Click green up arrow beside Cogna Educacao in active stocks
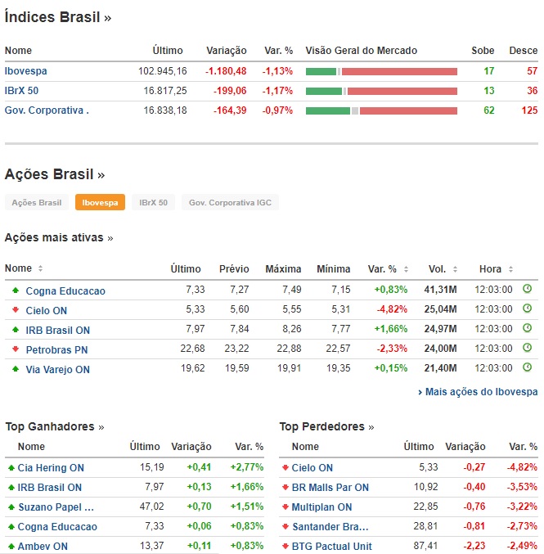 [x=16, y=290]
